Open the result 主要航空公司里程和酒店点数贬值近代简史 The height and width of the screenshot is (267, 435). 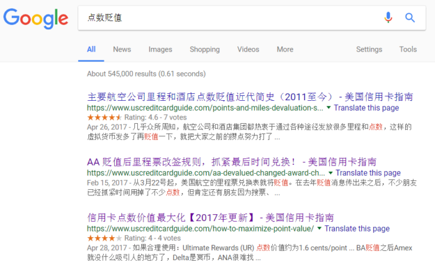250,97
